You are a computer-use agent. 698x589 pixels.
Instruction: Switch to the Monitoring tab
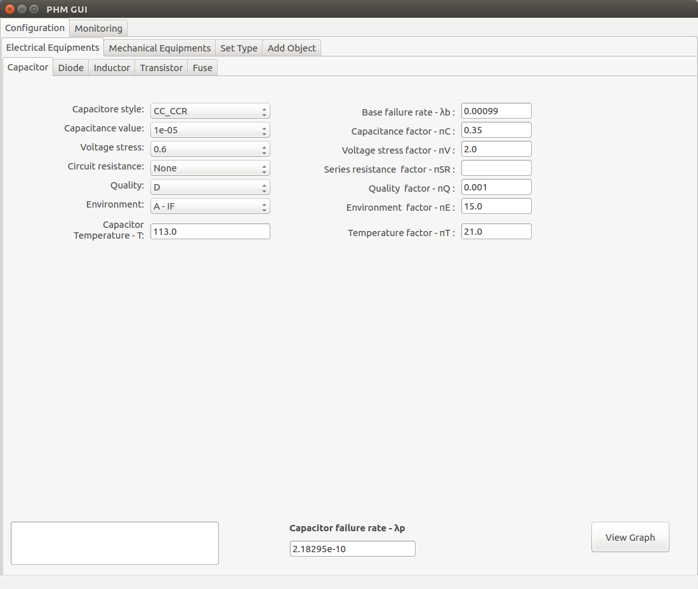98,29
